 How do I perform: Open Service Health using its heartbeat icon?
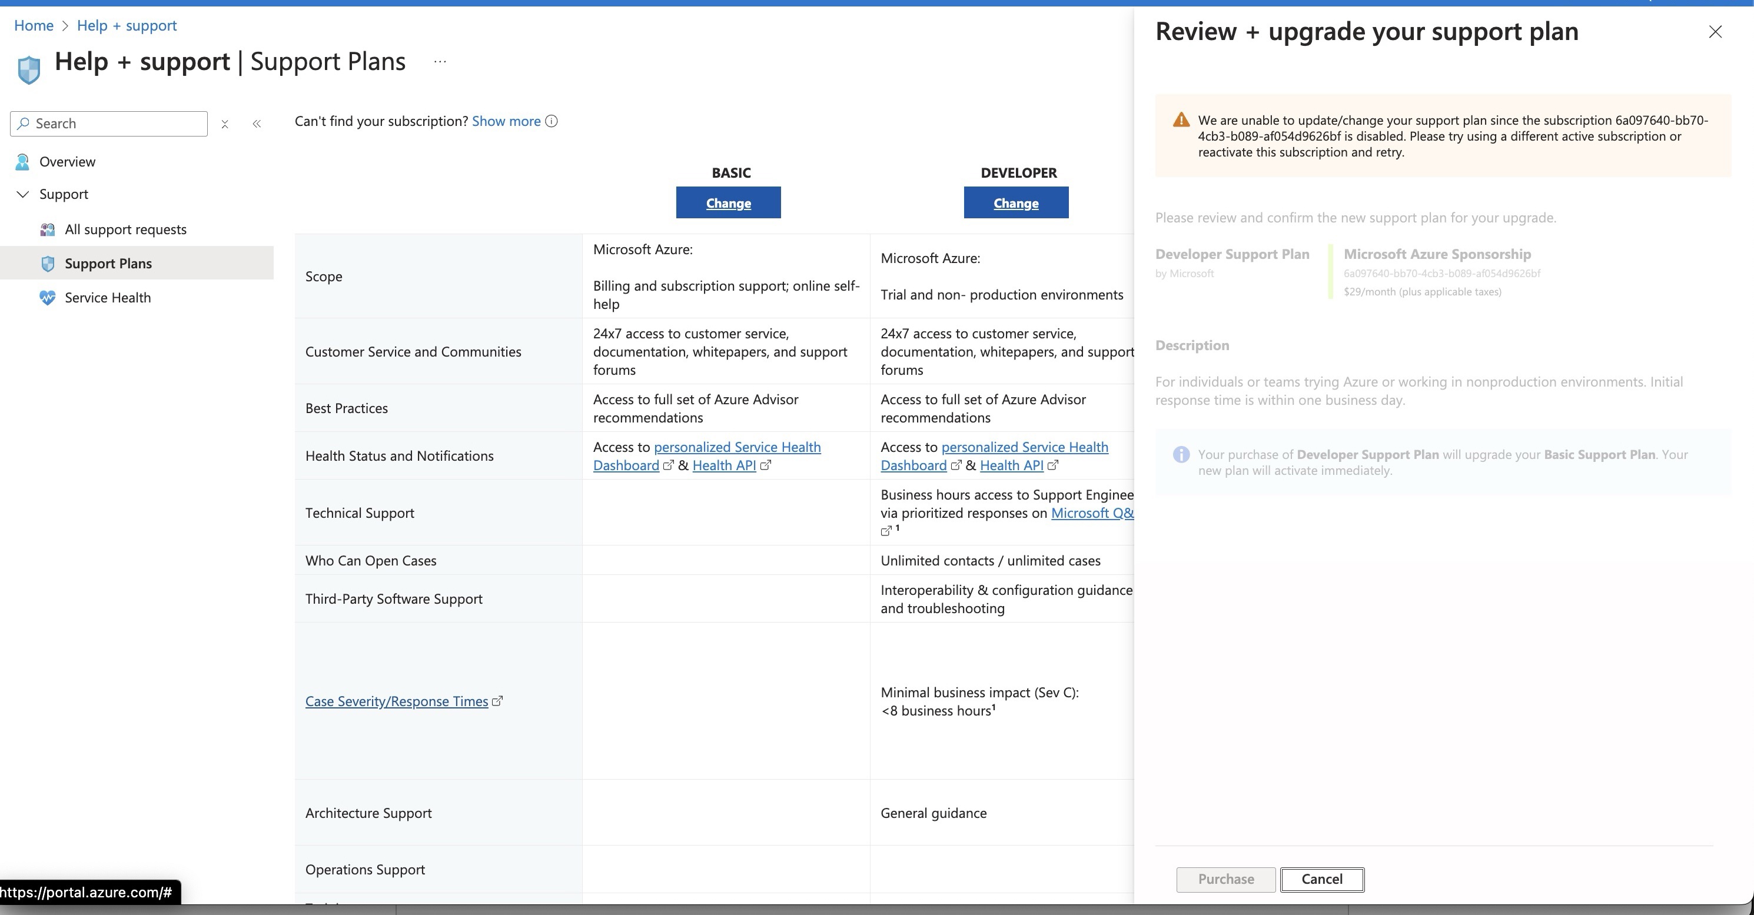pyautogui.click(x=46, y=298)
